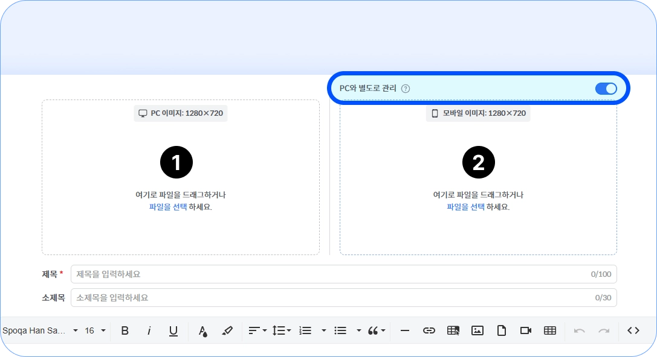The image size is (657, 357).
Task: Click the 모바일 이미지: 1280×720 label
Action: coord(478,113)
